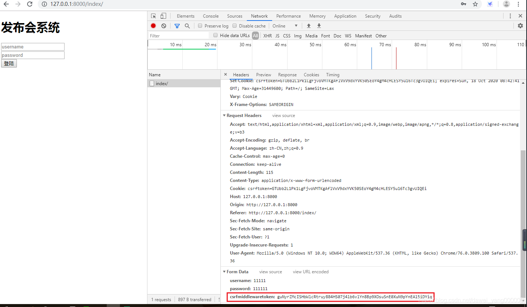Filter requests by Font
Image resolution: width=527 pixels, height=307 pixels.
click(x=326, y=36)
